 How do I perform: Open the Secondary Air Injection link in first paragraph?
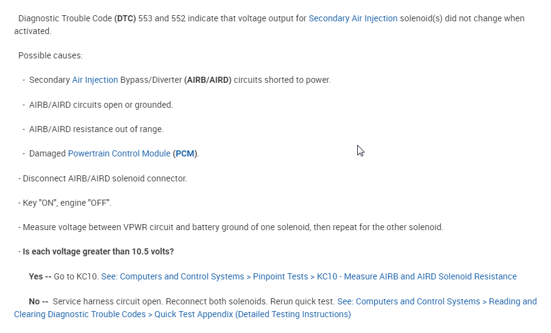pos(353,18)
